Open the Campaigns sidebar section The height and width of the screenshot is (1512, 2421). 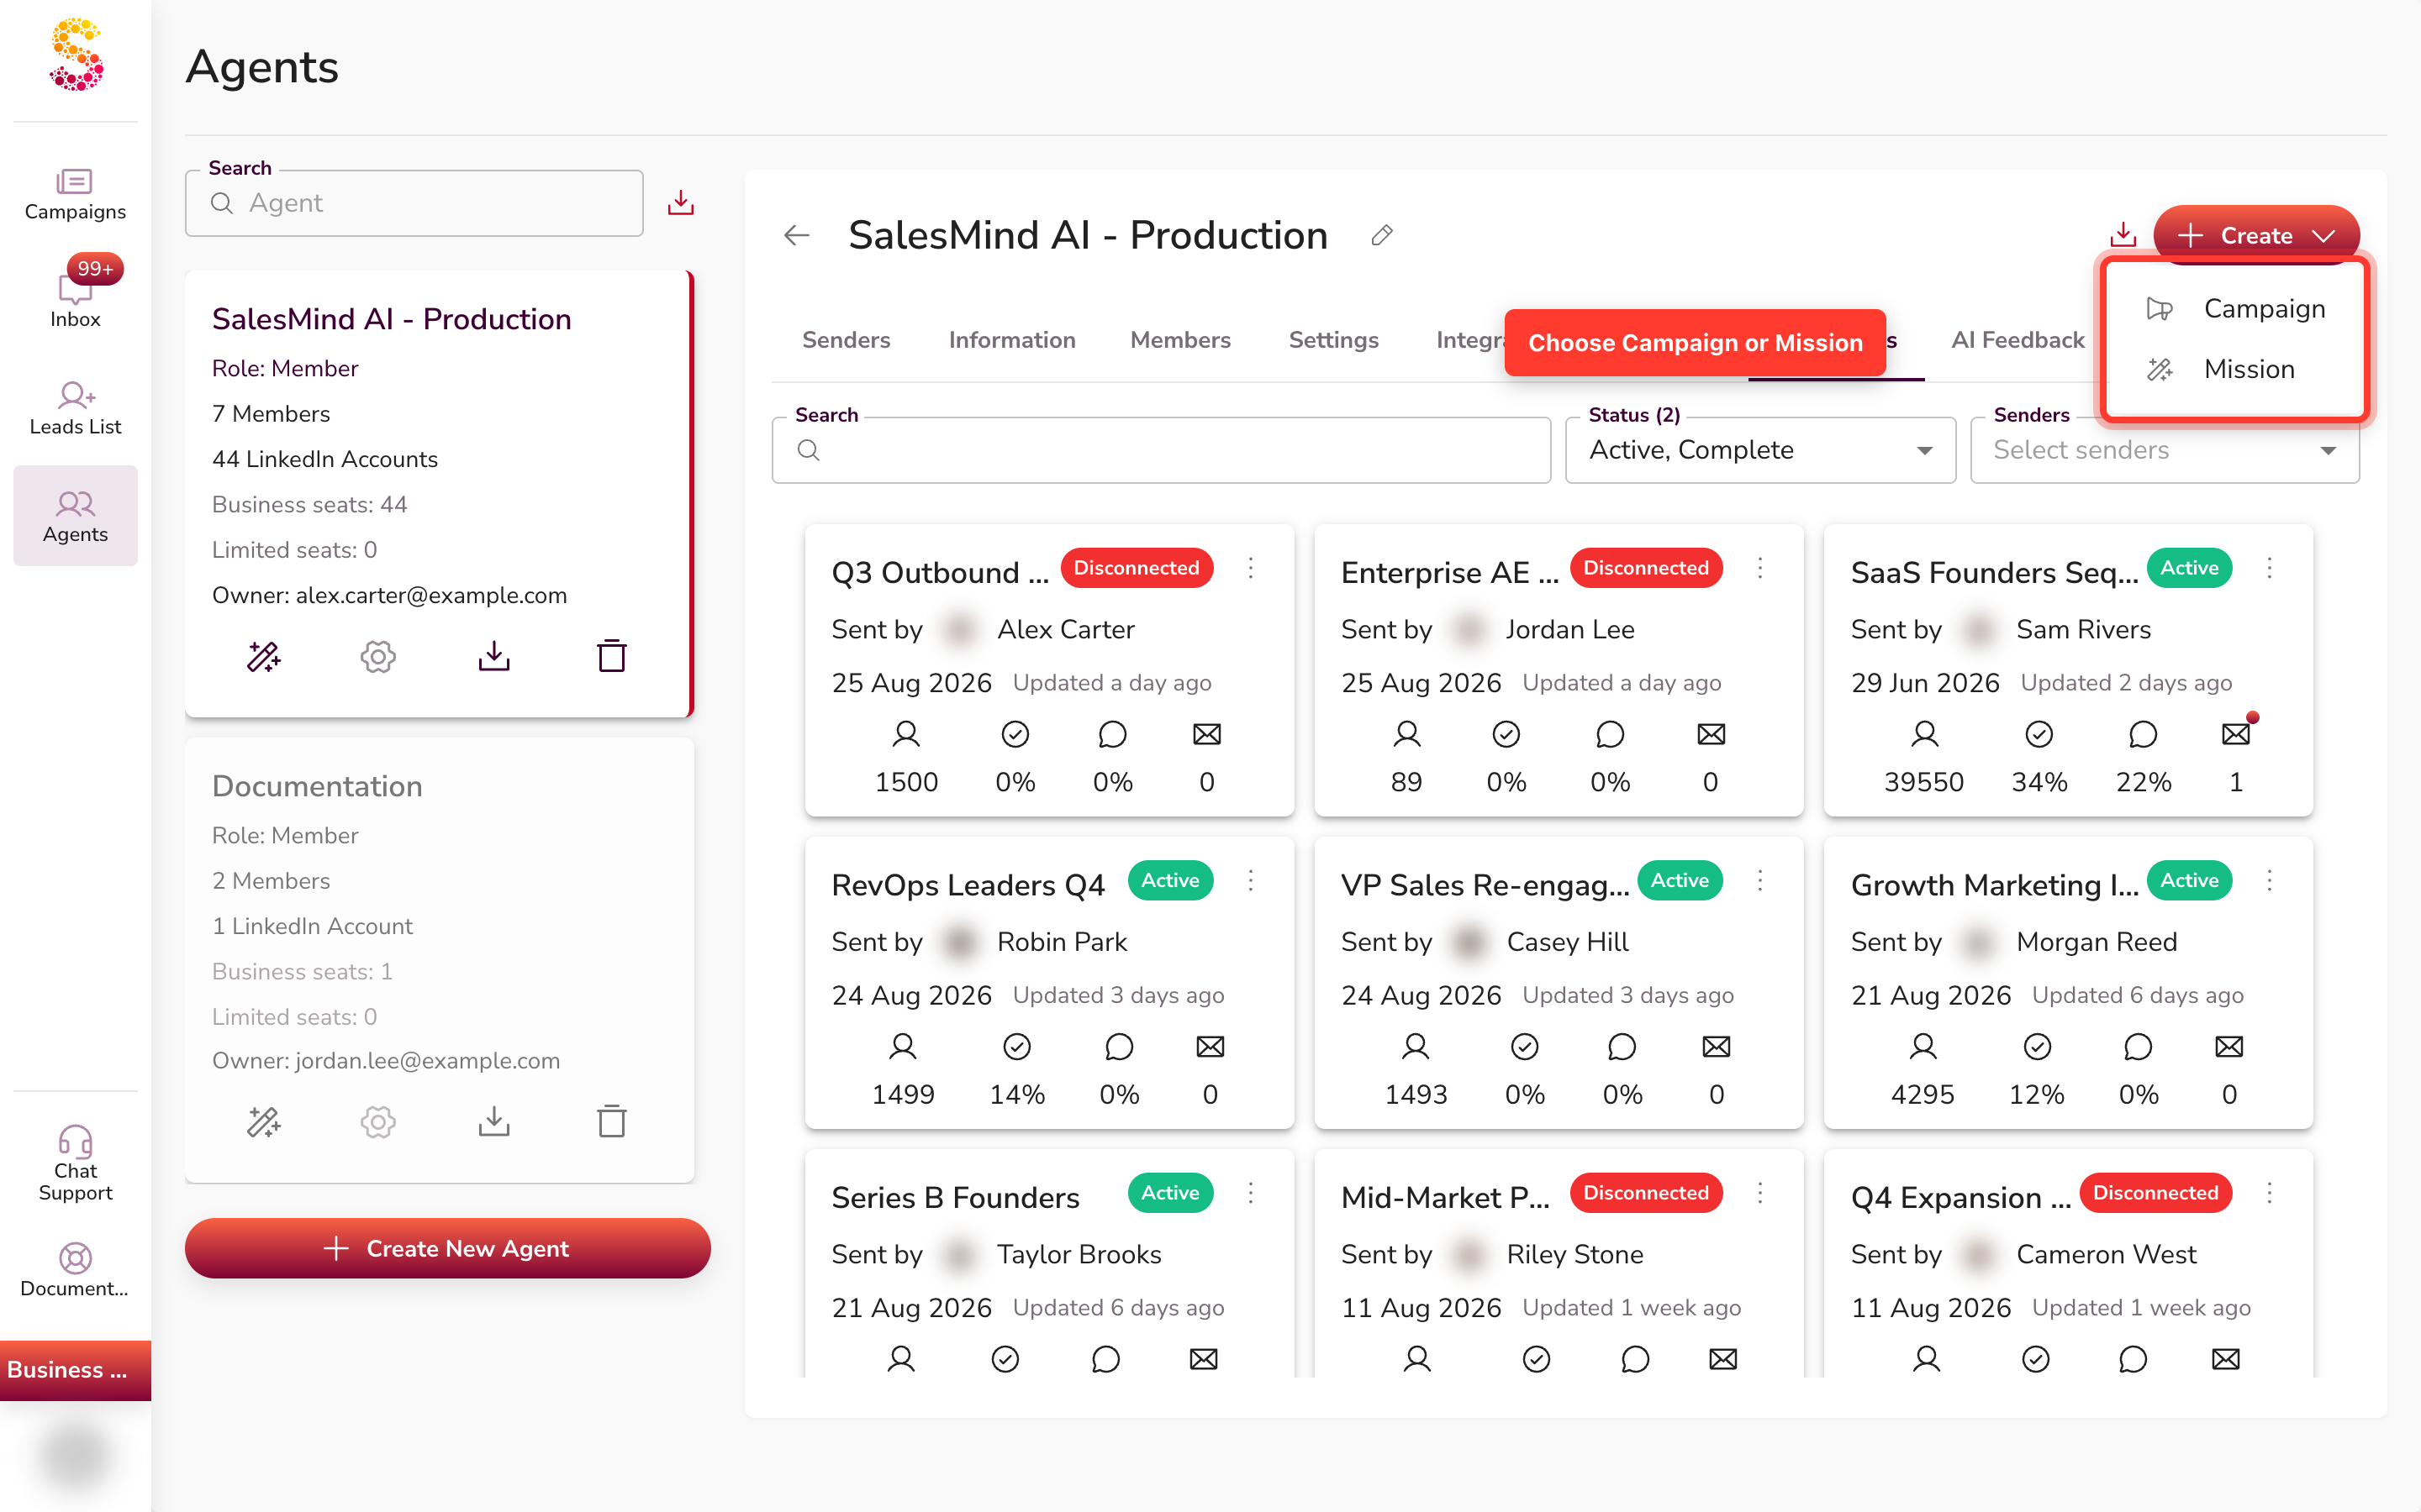point(75,195)
